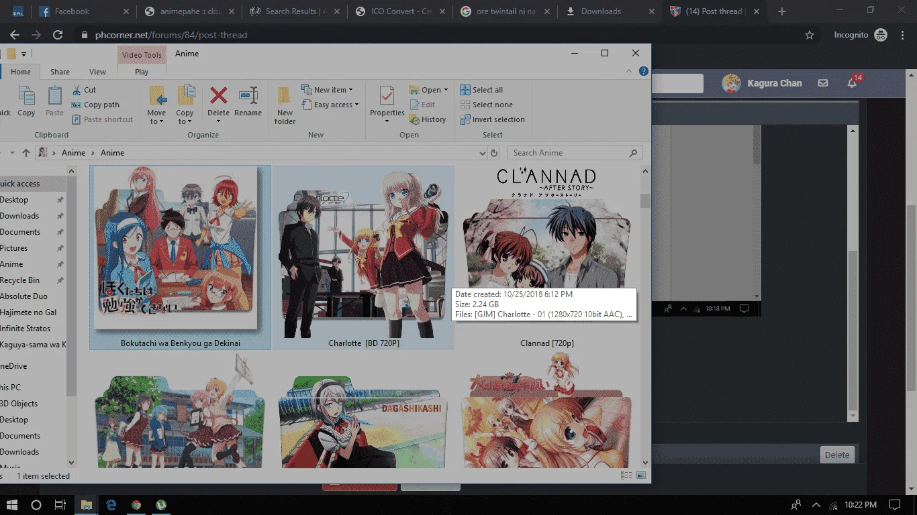Click the Explorer help question mark icon
The image size is (917, 515).
tap(643, 71)
